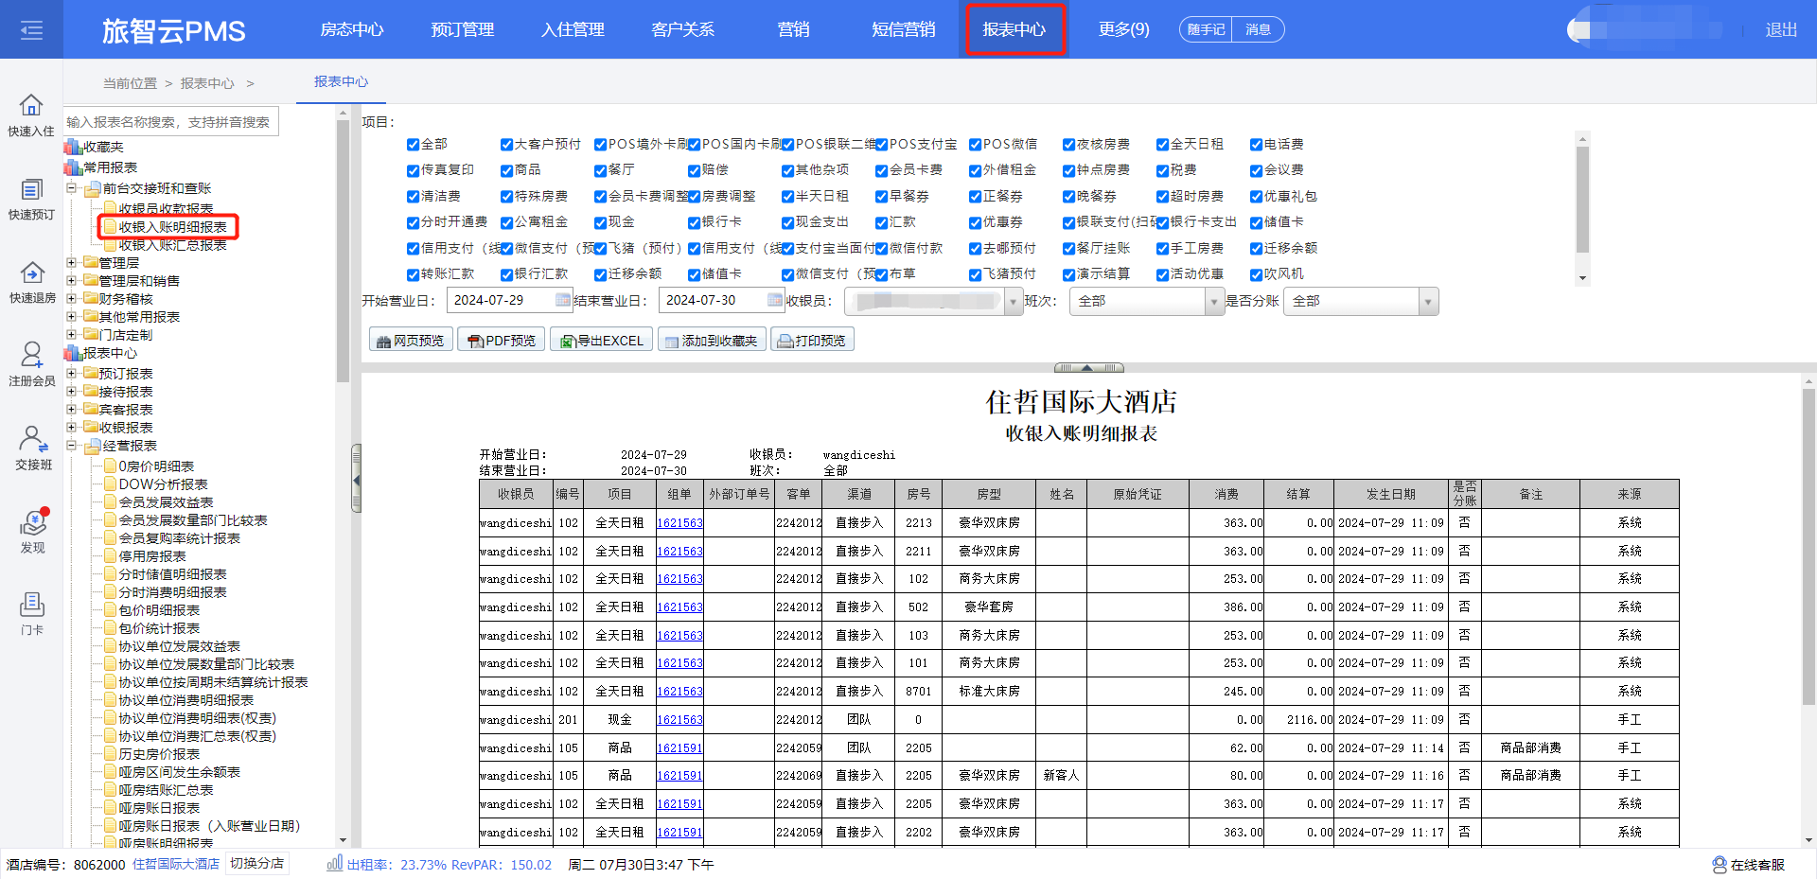Collapse the 经营报表 tree node
Screen dimensions: 1817x879
(71, 445)
